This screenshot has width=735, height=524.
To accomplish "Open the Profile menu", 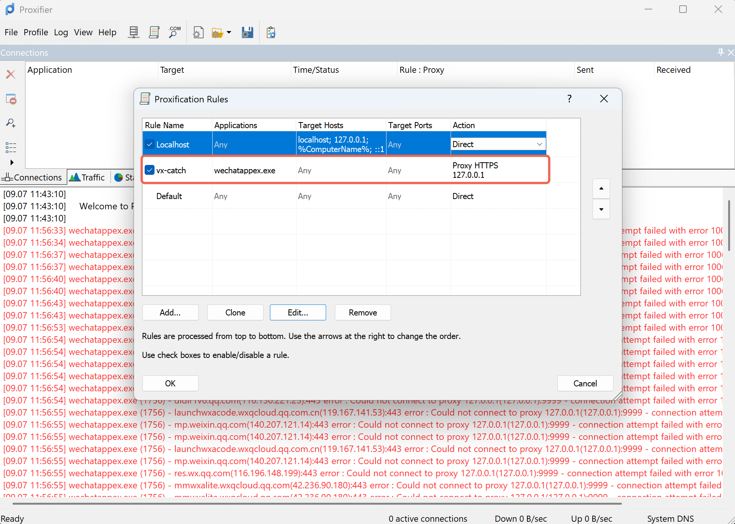I will coord(36,33).
